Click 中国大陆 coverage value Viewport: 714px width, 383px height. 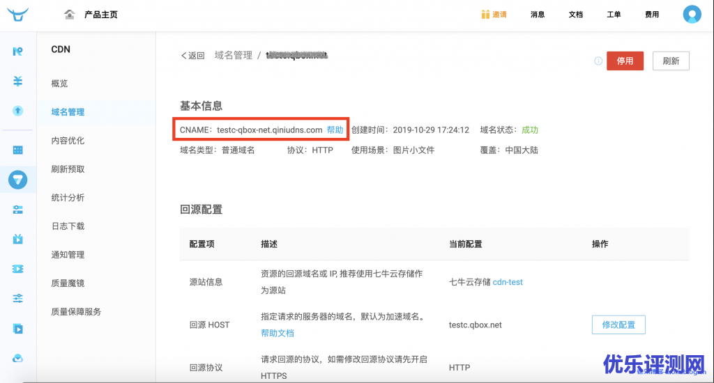(522, 150)
